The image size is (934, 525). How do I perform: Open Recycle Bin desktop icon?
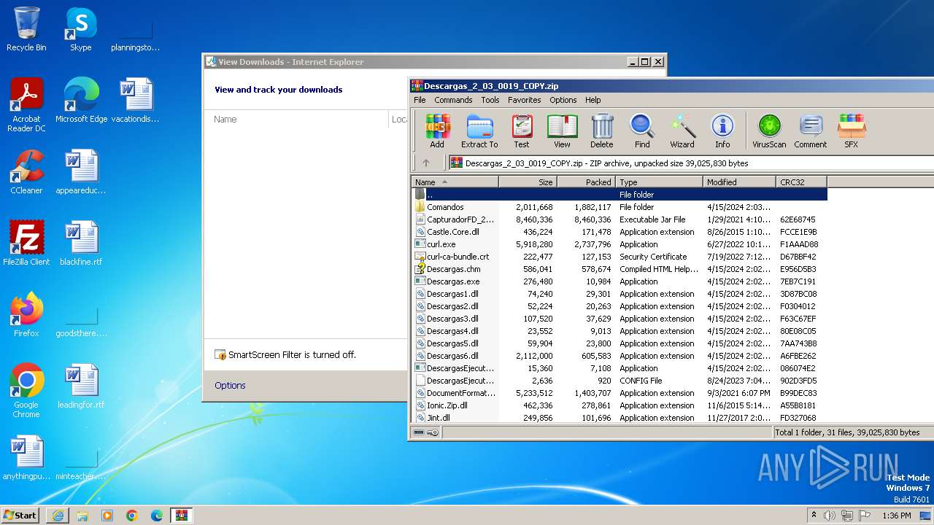click(x=26, y=29)
